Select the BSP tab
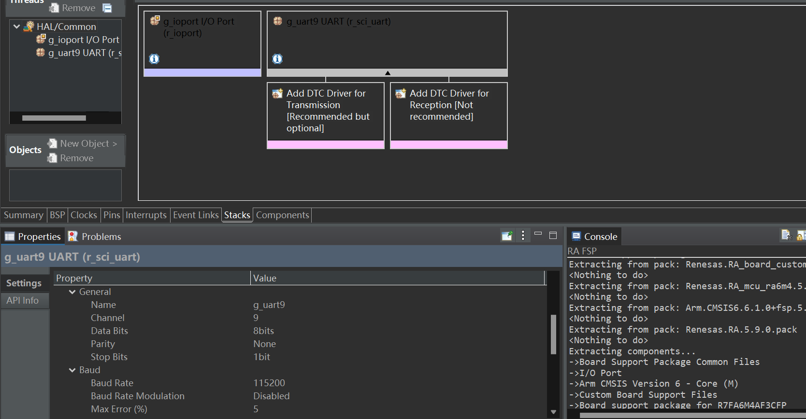This screenshot has height=419, width=806. [x=58, y=215]
